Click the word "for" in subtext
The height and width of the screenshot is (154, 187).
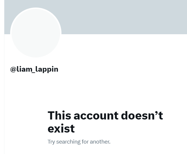pyautogui.click(x=85, y=142)
